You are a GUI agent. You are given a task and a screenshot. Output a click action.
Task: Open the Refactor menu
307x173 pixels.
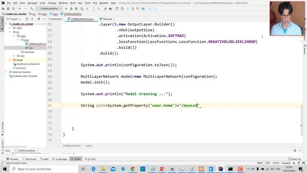63,3
